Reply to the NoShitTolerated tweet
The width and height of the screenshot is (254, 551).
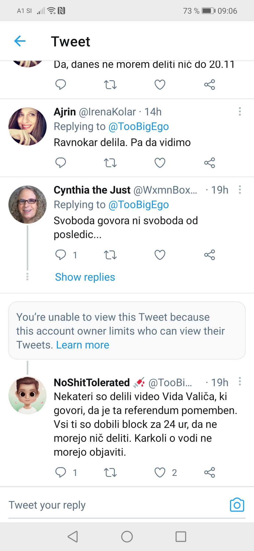click(61, 473)
